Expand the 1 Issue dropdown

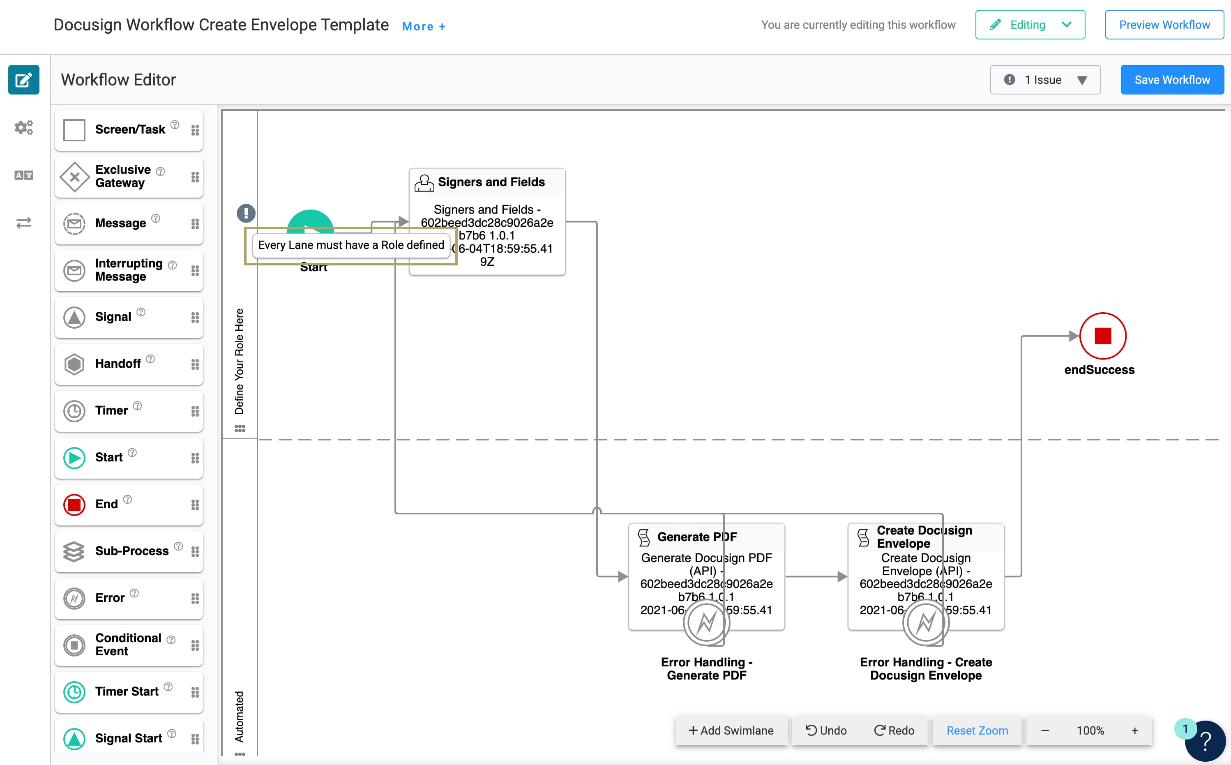(x=1045, y=79)
